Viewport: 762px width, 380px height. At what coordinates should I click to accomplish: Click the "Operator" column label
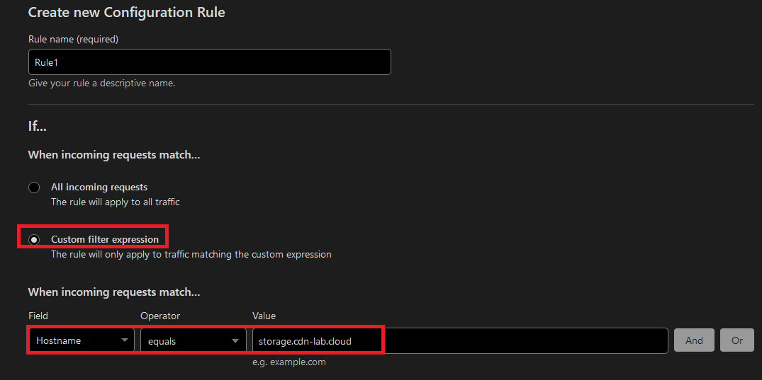point(160,316)
